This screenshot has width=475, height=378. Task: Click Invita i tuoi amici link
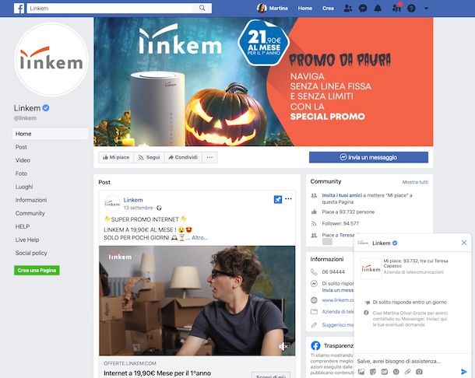tap(342, 195)
